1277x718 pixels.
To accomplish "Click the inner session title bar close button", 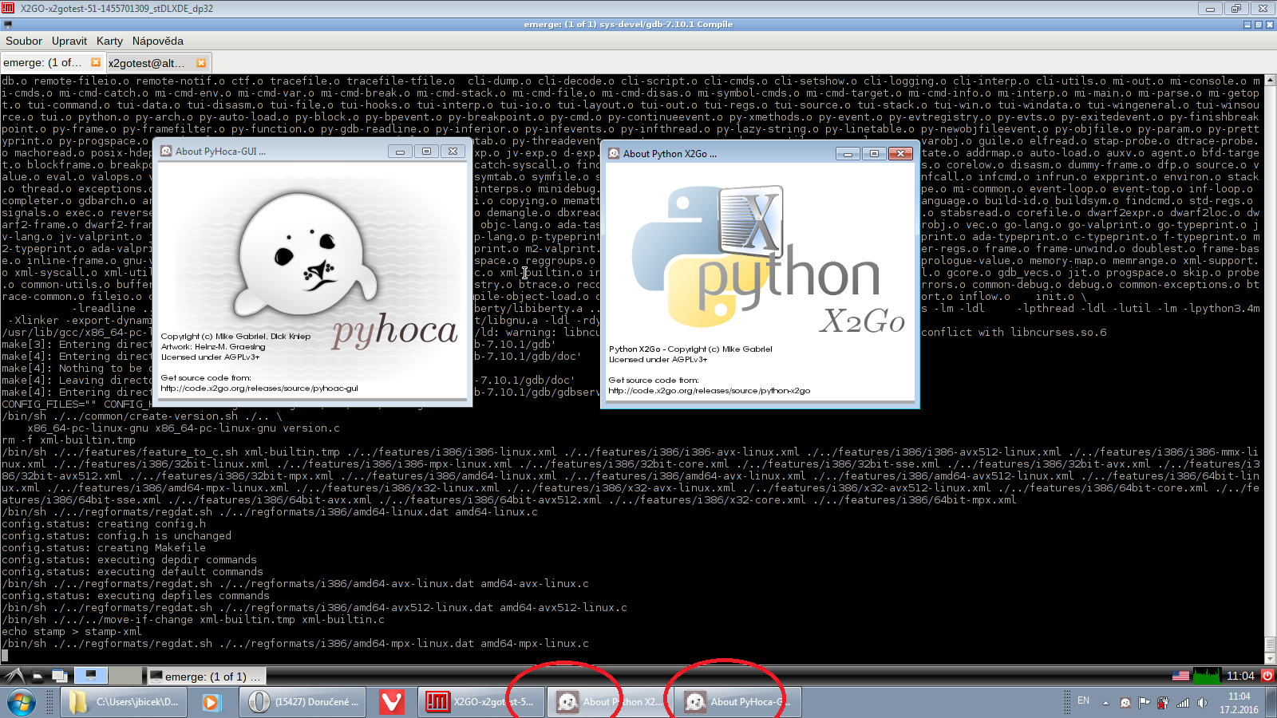I will point(1270,25).
